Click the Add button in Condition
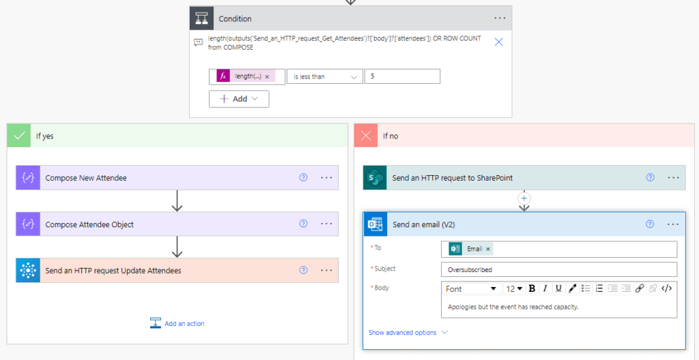This screenshot has height=360, width=699. click(x=239, y=99)
